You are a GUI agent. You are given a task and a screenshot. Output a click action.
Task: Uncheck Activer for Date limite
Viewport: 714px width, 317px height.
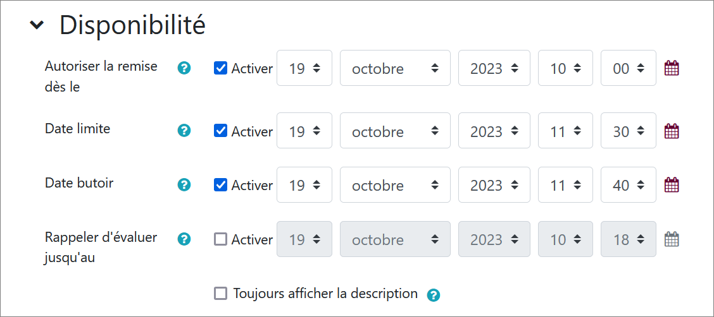click(221, 131)
